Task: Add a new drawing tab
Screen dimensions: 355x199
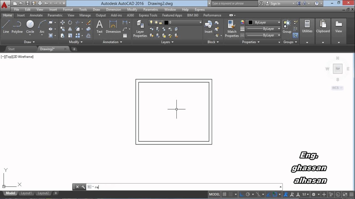Action: click(74, 49)
